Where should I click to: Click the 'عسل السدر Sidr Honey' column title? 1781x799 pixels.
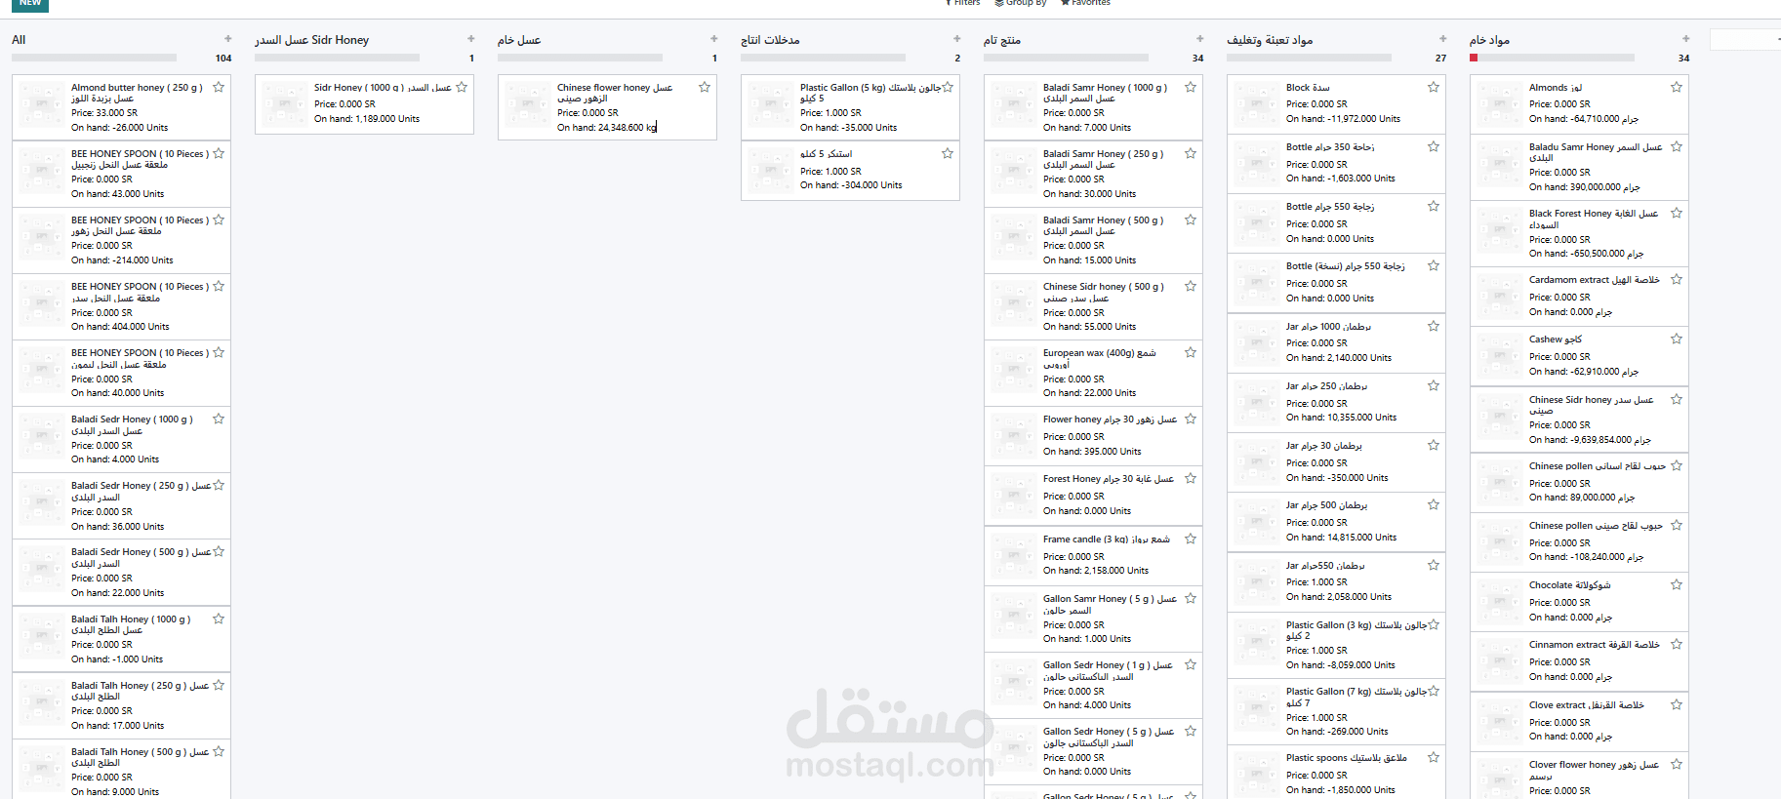312,40
